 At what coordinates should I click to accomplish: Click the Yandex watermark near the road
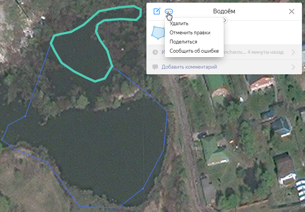(197, 148)
